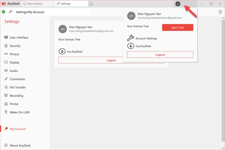Open Security settings in the sidebar
This screenshot has height=150, width=225.
(15, 46)
